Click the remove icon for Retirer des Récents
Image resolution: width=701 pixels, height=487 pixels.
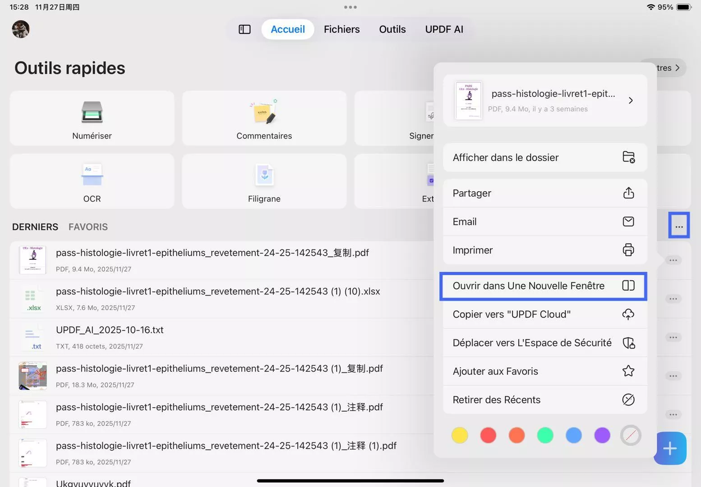tap(628, 400)
